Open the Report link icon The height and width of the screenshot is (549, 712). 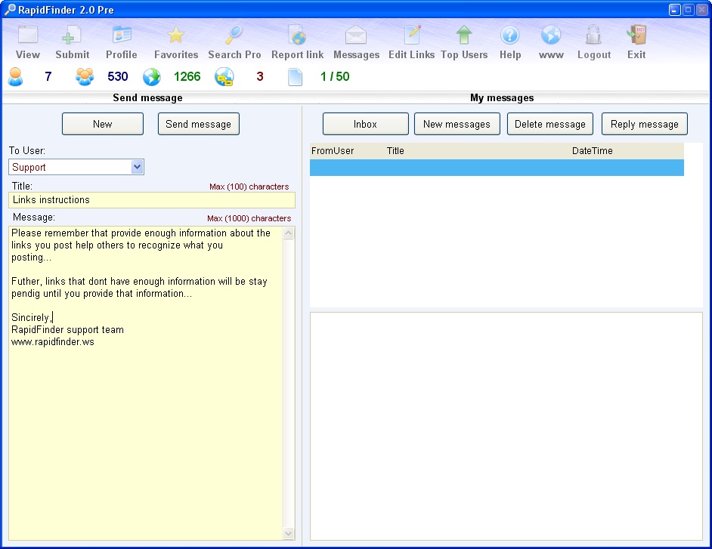298,35
